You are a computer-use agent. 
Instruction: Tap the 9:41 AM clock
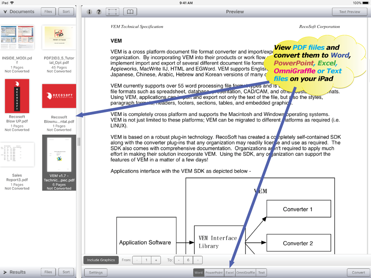[x=186, y=3]
